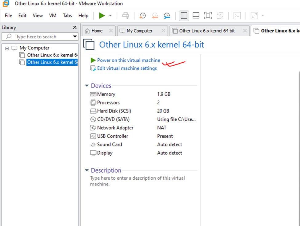Click the Network Adapter device icon
This screenshot has width=300, height=226.
click(x=93, y=128)
